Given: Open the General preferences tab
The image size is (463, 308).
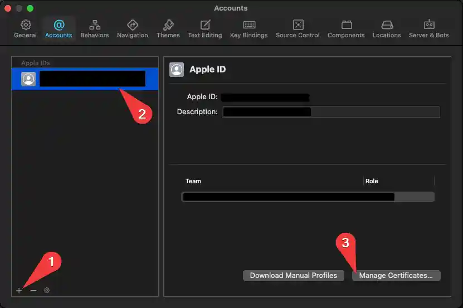Looking at the screenshot, I should (25, 28).
